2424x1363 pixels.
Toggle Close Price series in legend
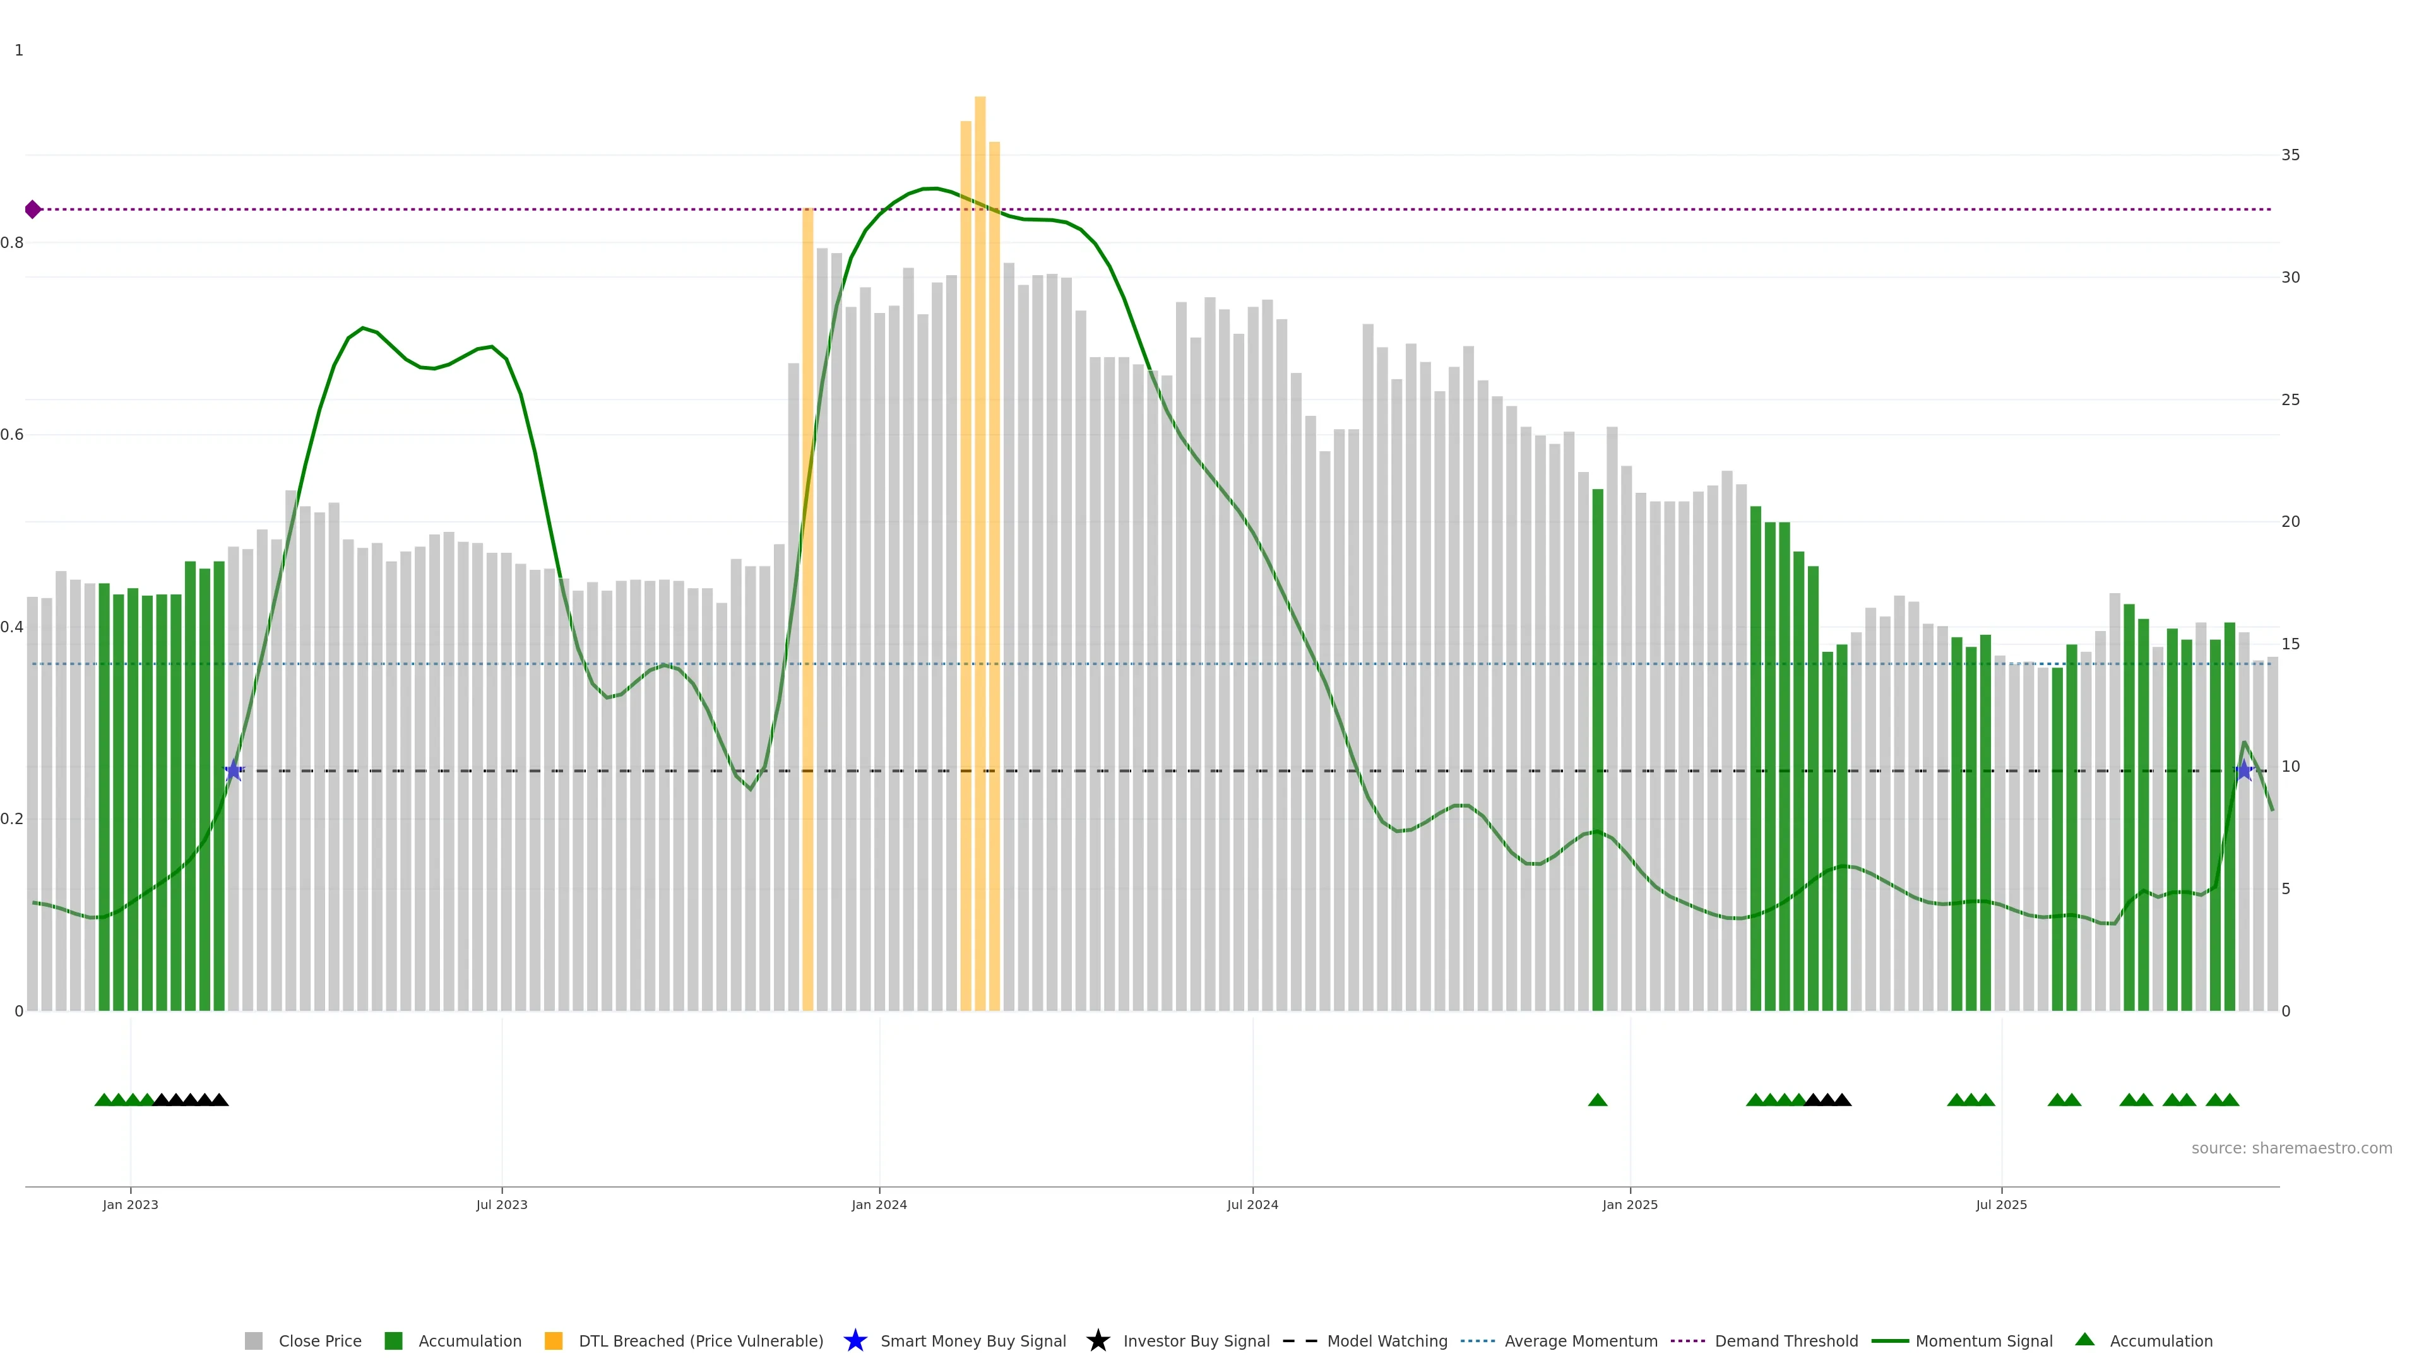320,1340
